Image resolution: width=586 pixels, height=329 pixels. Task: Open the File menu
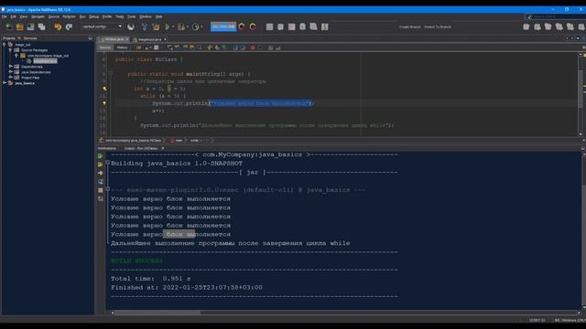point(4,16)
